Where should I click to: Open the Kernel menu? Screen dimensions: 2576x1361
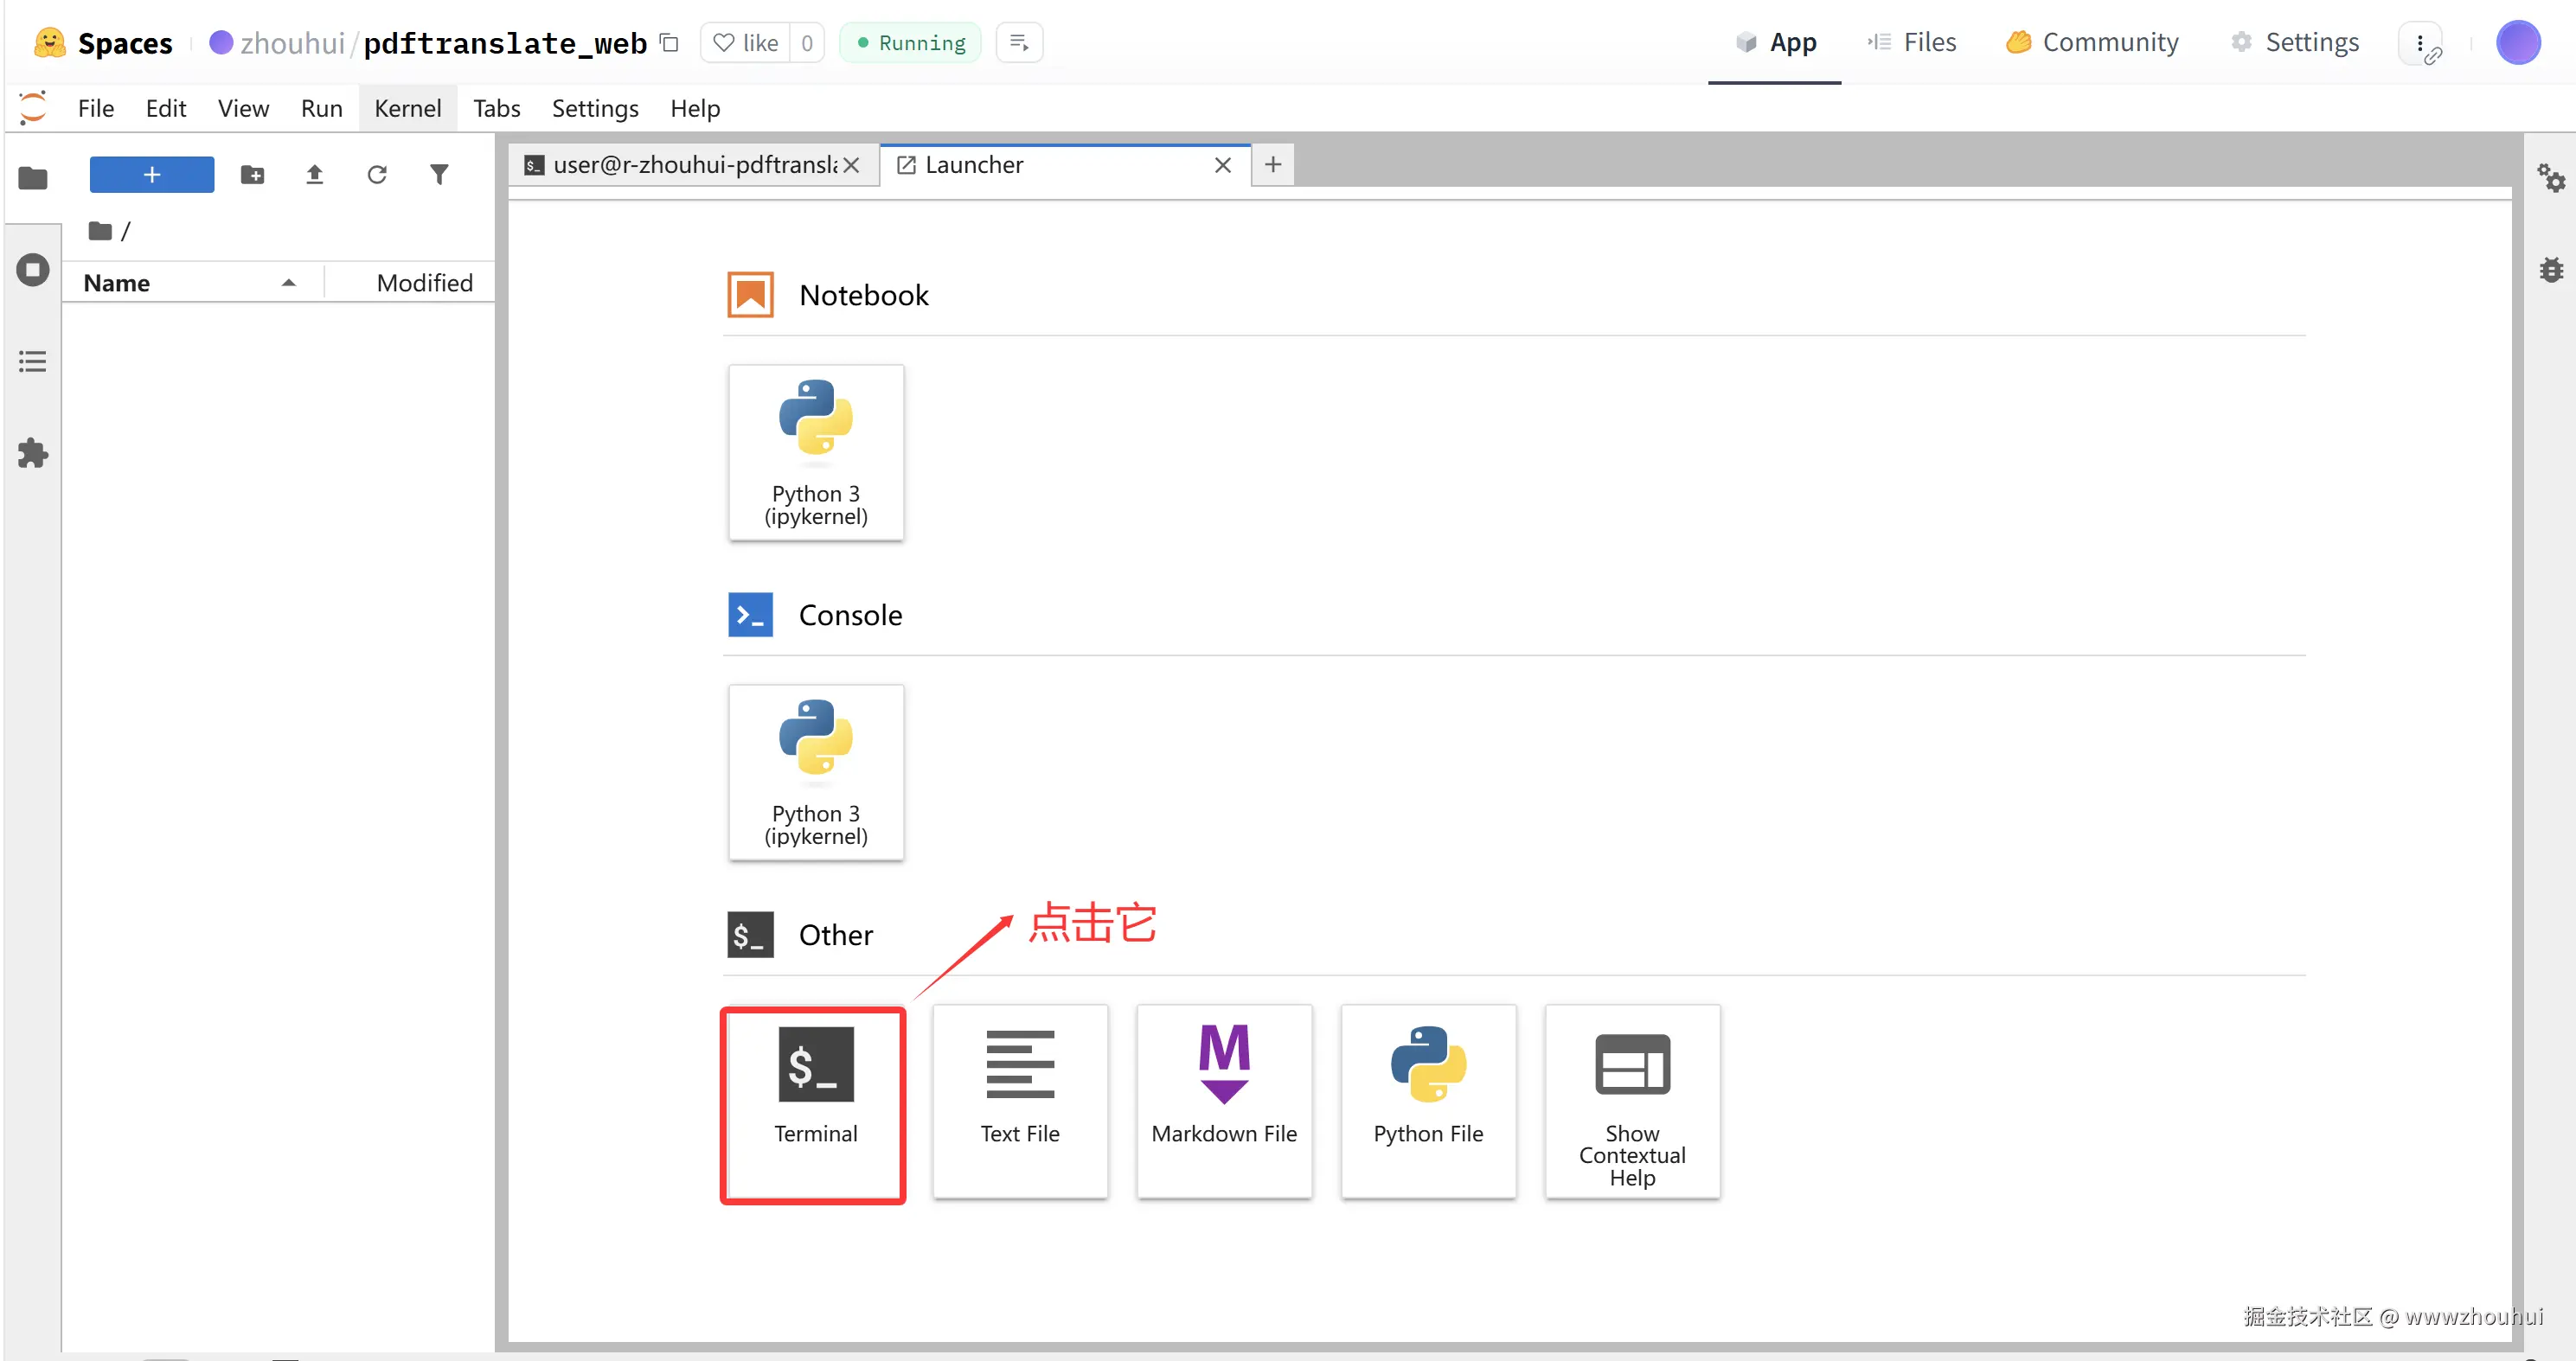408,108
